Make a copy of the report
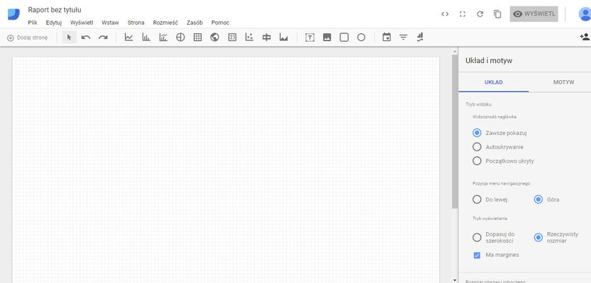Viewport: 591px width, 283px height. [x=497, y=14]
